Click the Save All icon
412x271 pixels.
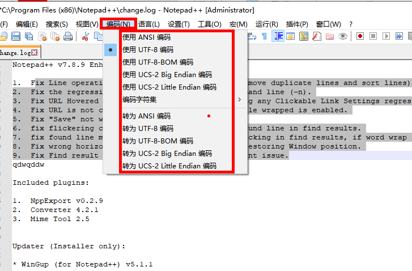coord(29,36)
